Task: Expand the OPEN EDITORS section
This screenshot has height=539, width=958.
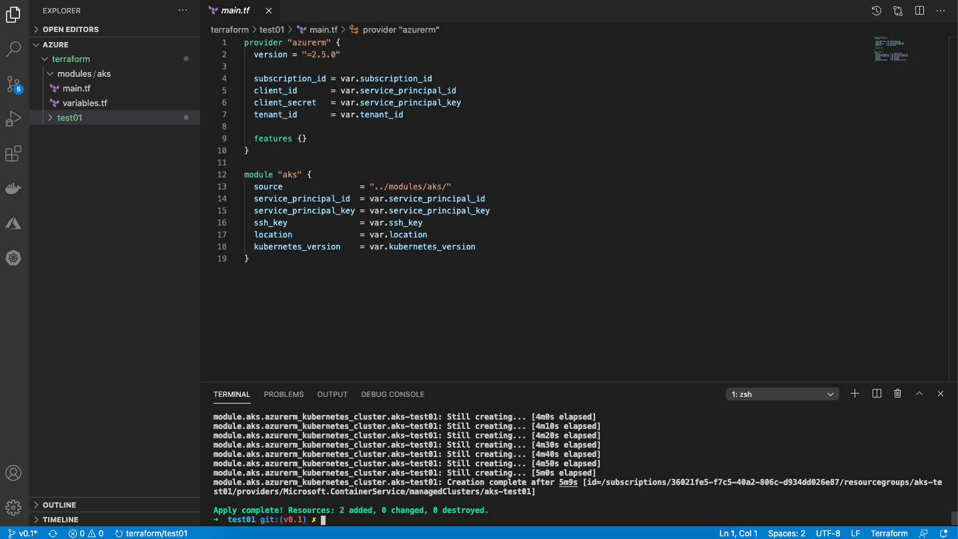Action: click(115, 29)
